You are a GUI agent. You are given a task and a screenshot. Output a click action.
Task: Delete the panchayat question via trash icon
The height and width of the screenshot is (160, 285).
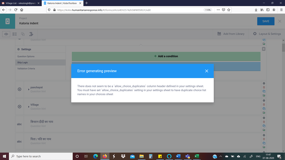(x=264, y=87)
